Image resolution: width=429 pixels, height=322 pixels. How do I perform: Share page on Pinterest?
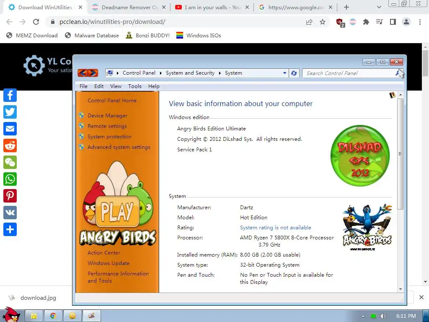coord(10,196)
